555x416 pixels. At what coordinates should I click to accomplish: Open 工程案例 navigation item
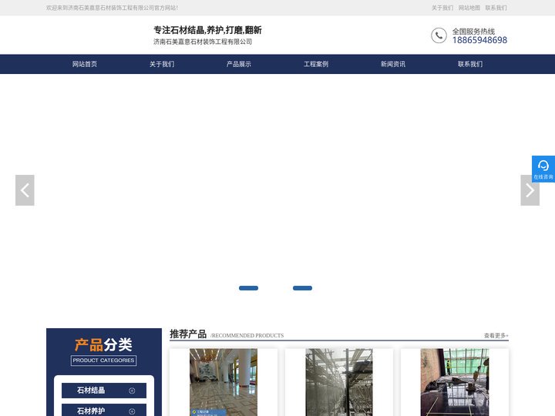click(316, 64)
